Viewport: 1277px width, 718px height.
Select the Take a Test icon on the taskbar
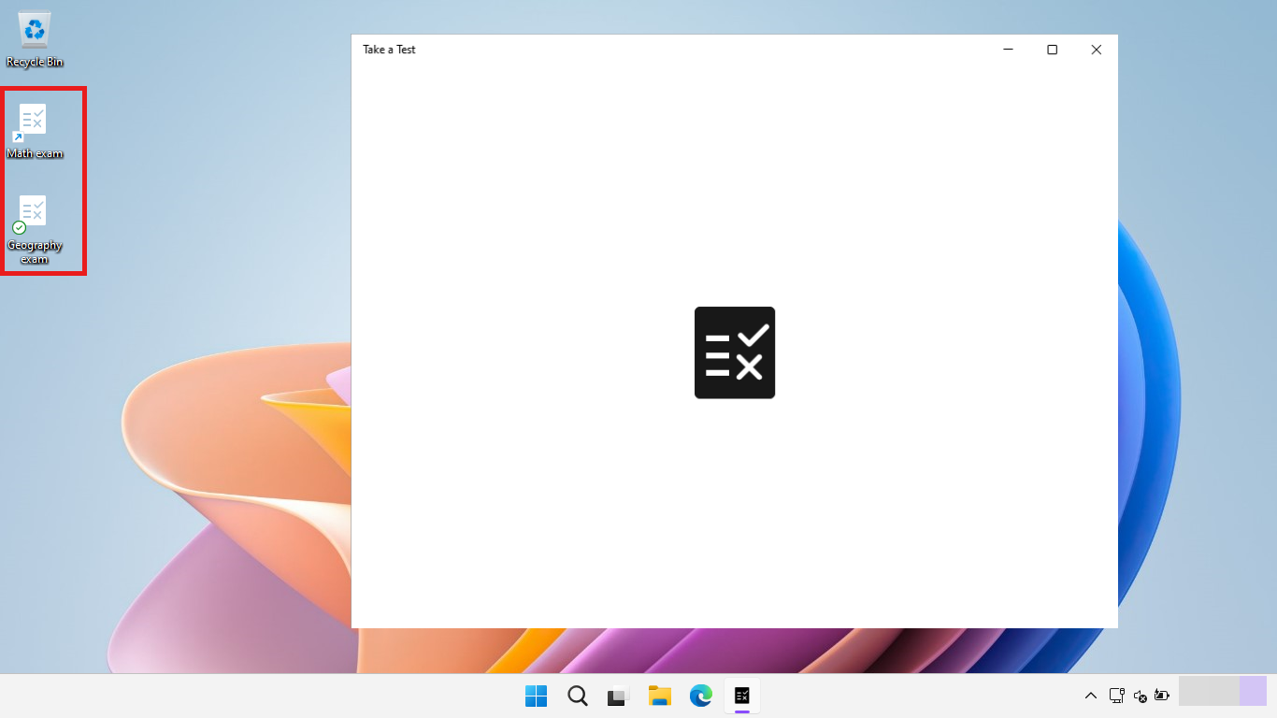click(742, 696)
